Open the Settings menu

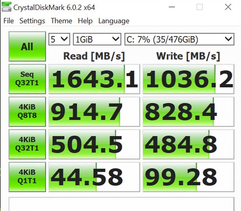(x=32, y=21)
